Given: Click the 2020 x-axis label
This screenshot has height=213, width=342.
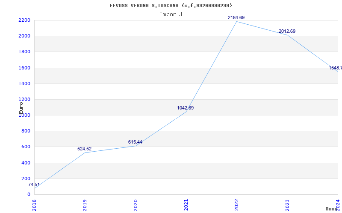Looking at the screenshot, I should point(136,204).
